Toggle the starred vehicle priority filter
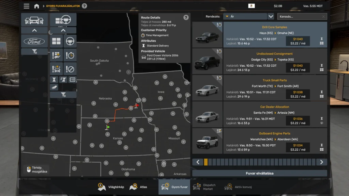349x196 pixels. [56, 69]
